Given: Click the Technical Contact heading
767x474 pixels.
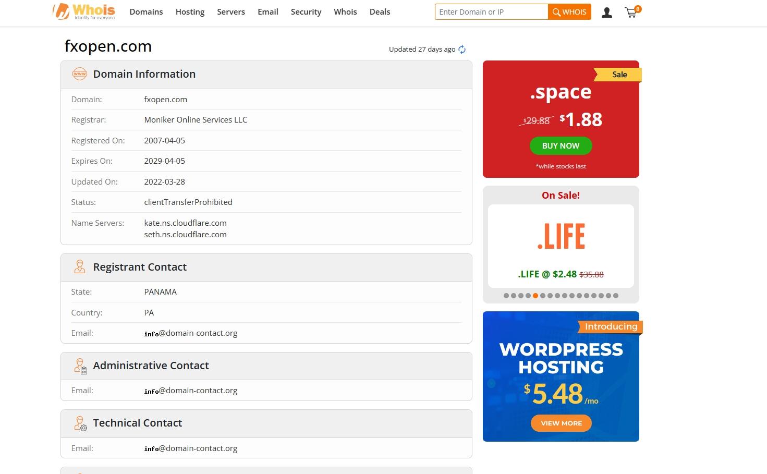Looking at the screenshot, I should [x=138, y=423].
